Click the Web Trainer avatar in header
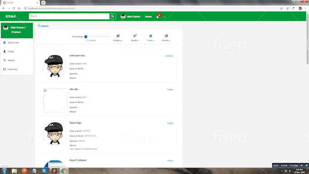Screen dimensions: 309x174 [x=123, y=16]
